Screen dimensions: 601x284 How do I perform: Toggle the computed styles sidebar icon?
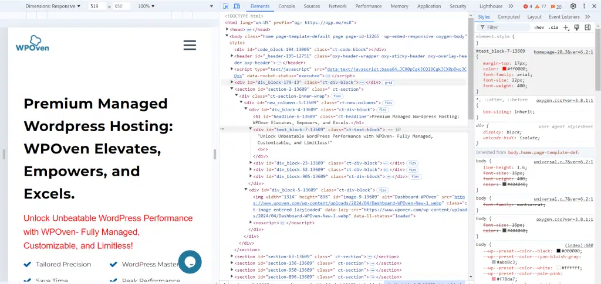point(588,27)
